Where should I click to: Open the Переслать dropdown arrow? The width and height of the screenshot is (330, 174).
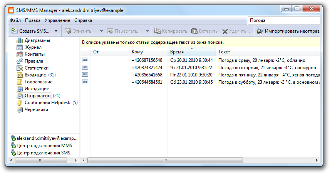coord(147,31)
